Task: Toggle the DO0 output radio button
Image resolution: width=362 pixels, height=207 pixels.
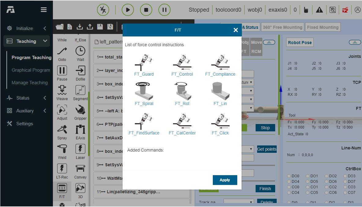Action: 289,176
